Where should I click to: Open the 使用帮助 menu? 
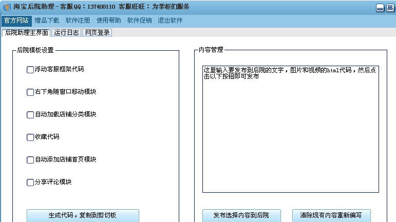point(108,21)
